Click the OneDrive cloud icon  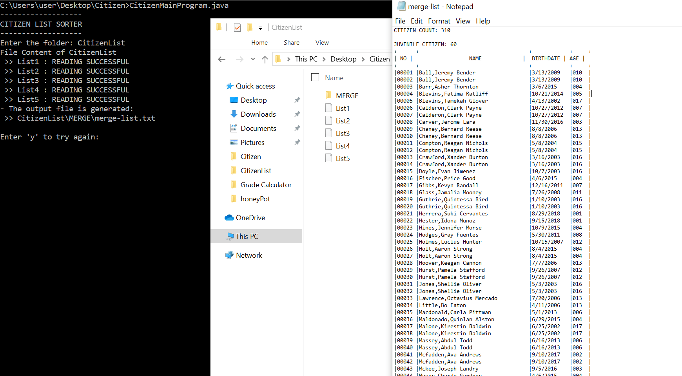(x=229, y=218)
